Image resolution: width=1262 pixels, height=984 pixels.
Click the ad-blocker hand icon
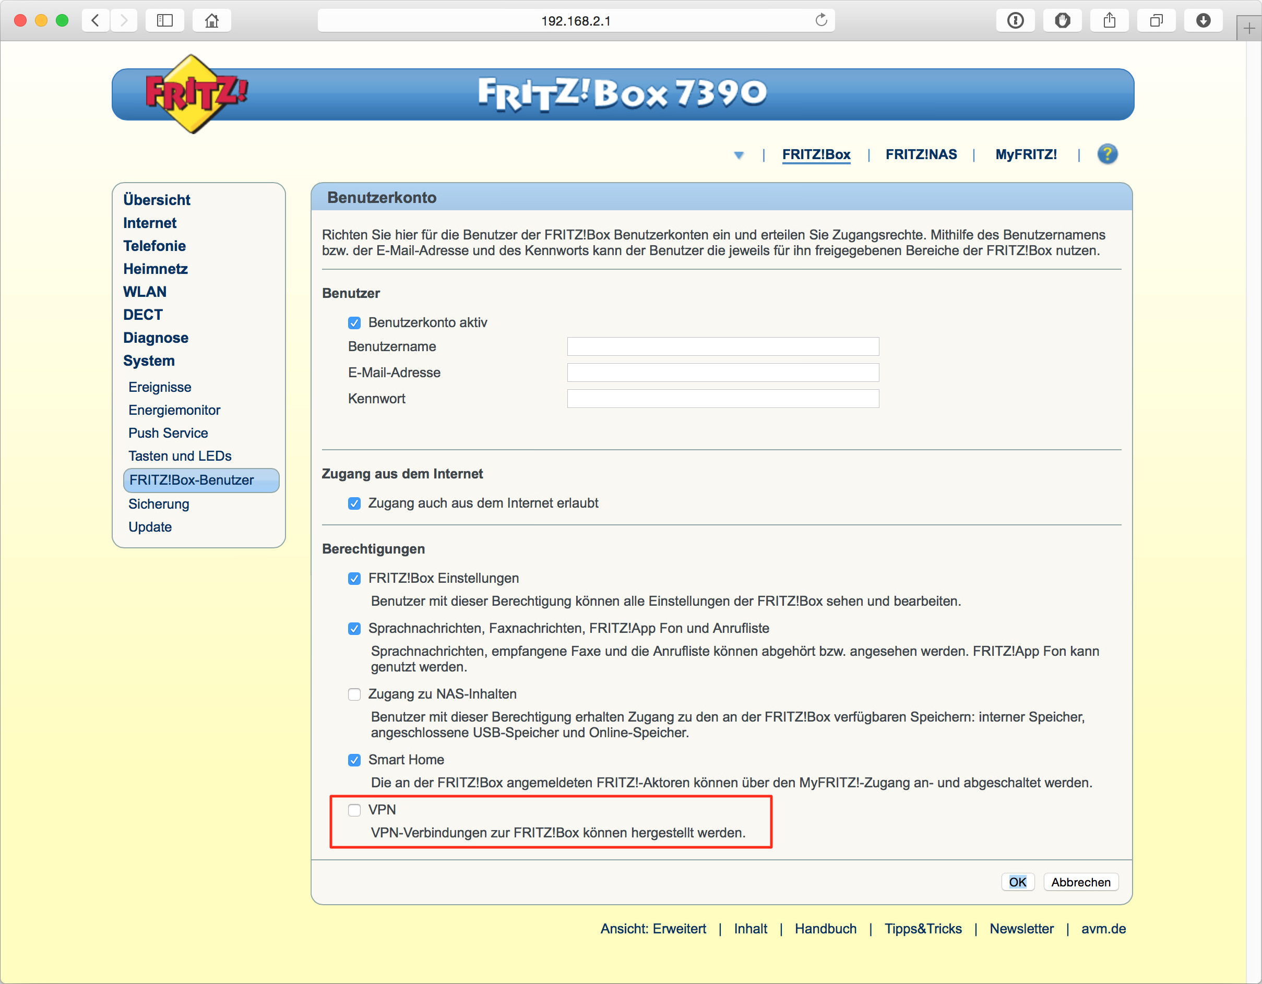[x=1062, y=21]
